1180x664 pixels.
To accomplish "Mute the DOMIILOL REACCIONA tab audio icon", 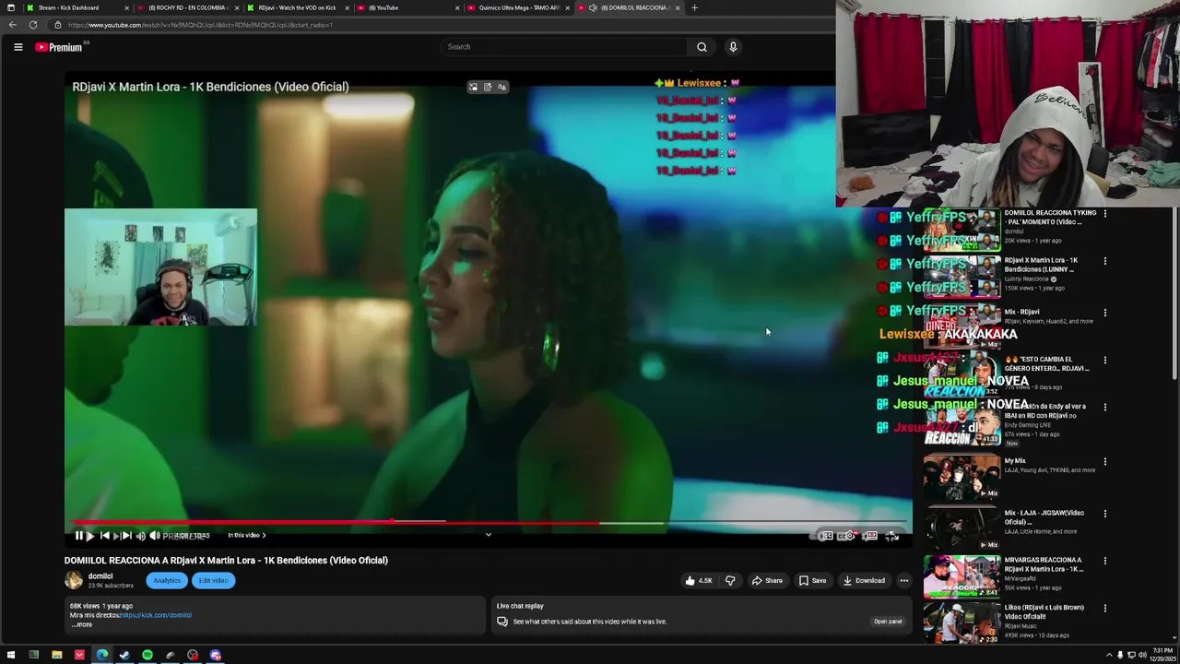I will pos(593,7).
